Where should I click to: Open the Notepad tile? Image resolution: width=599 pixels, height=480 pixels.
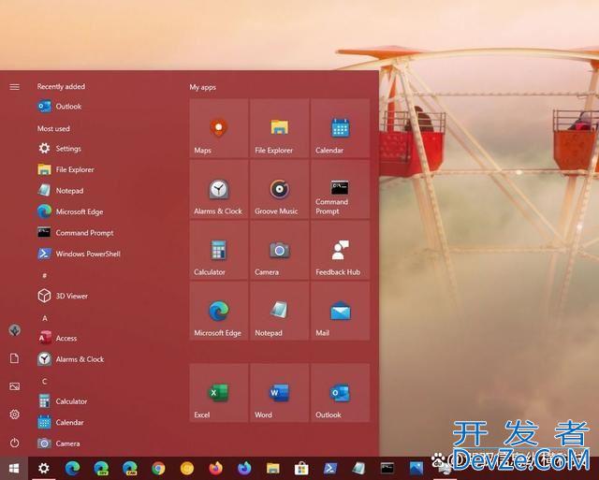(x=279, y=311)
